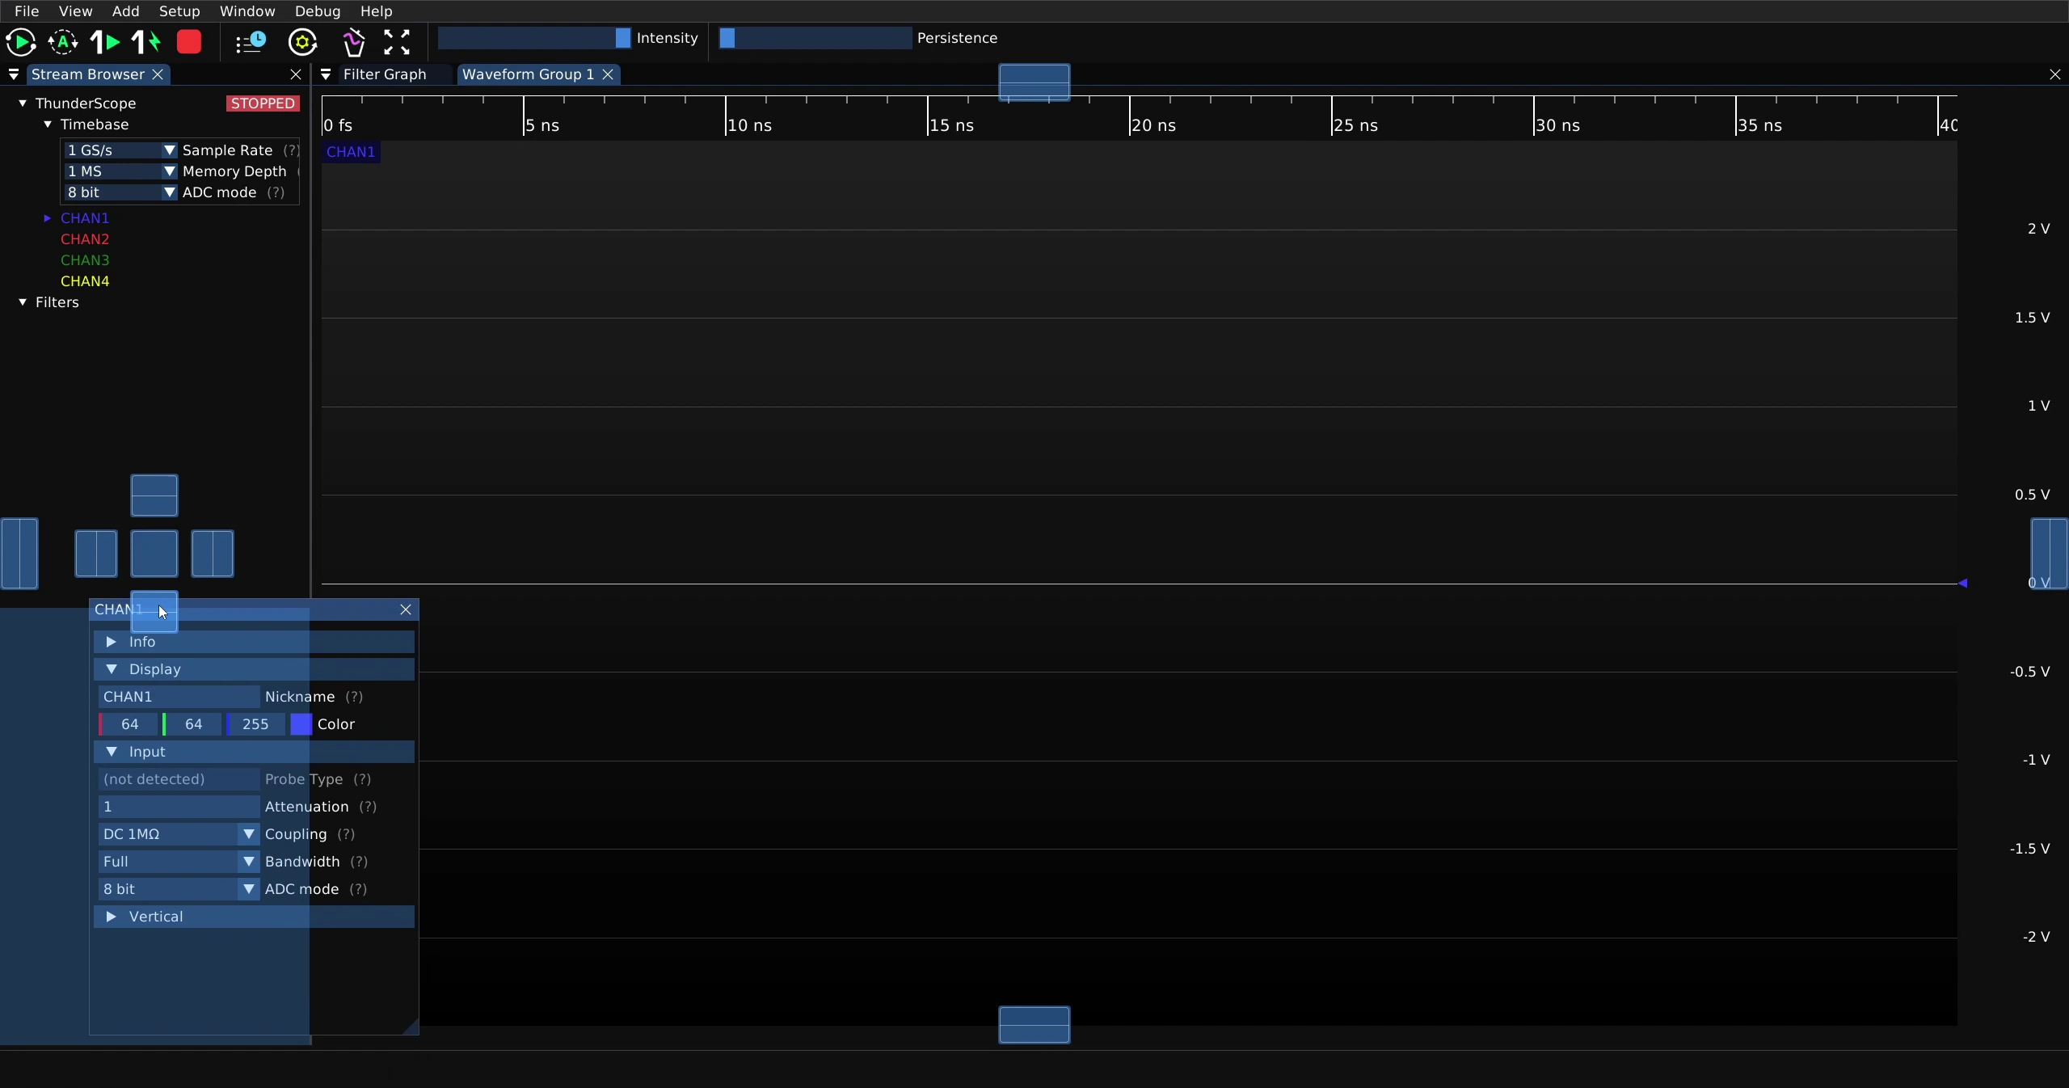Expand the Vertical section header
Screen dimensions: 2069x1088
click(x=254, y=917)
